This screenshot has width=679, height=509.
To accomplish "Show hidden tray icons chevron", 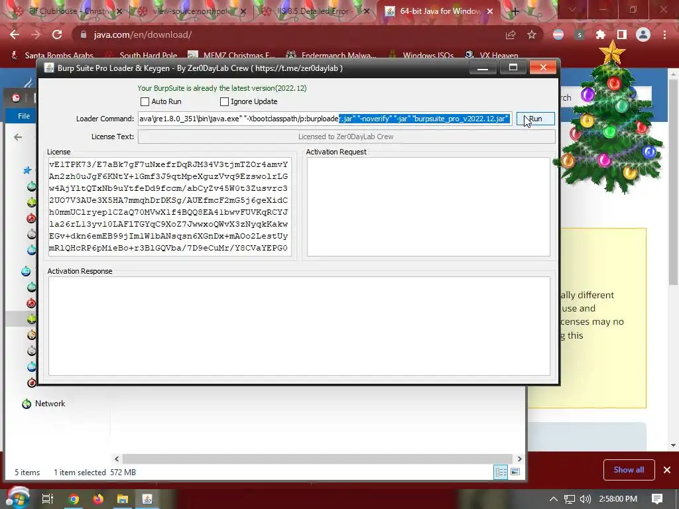I will (553, 499).
